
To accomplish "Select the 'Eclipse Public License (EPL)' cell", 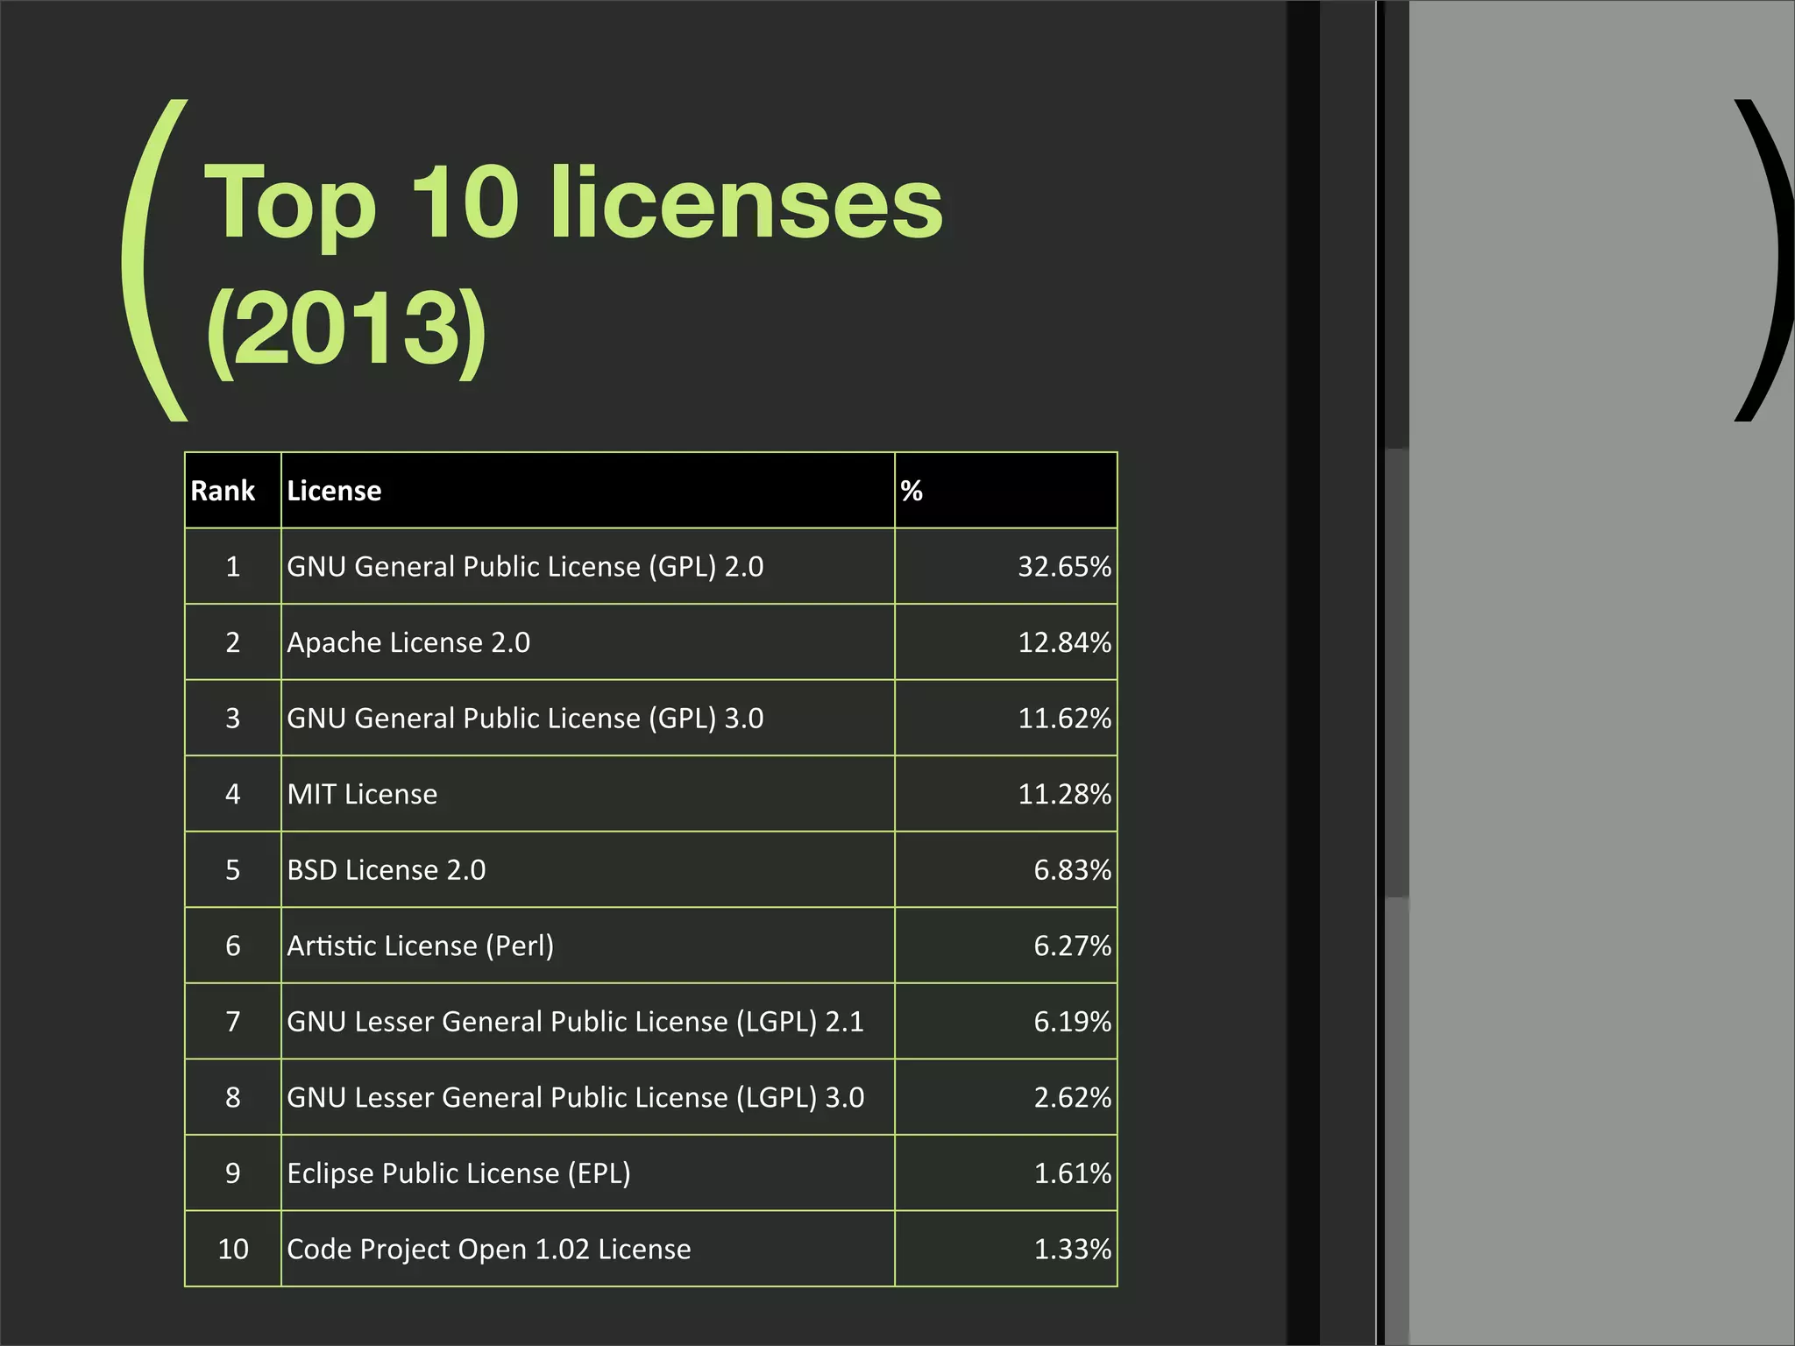I will (x=458, y=1173).
